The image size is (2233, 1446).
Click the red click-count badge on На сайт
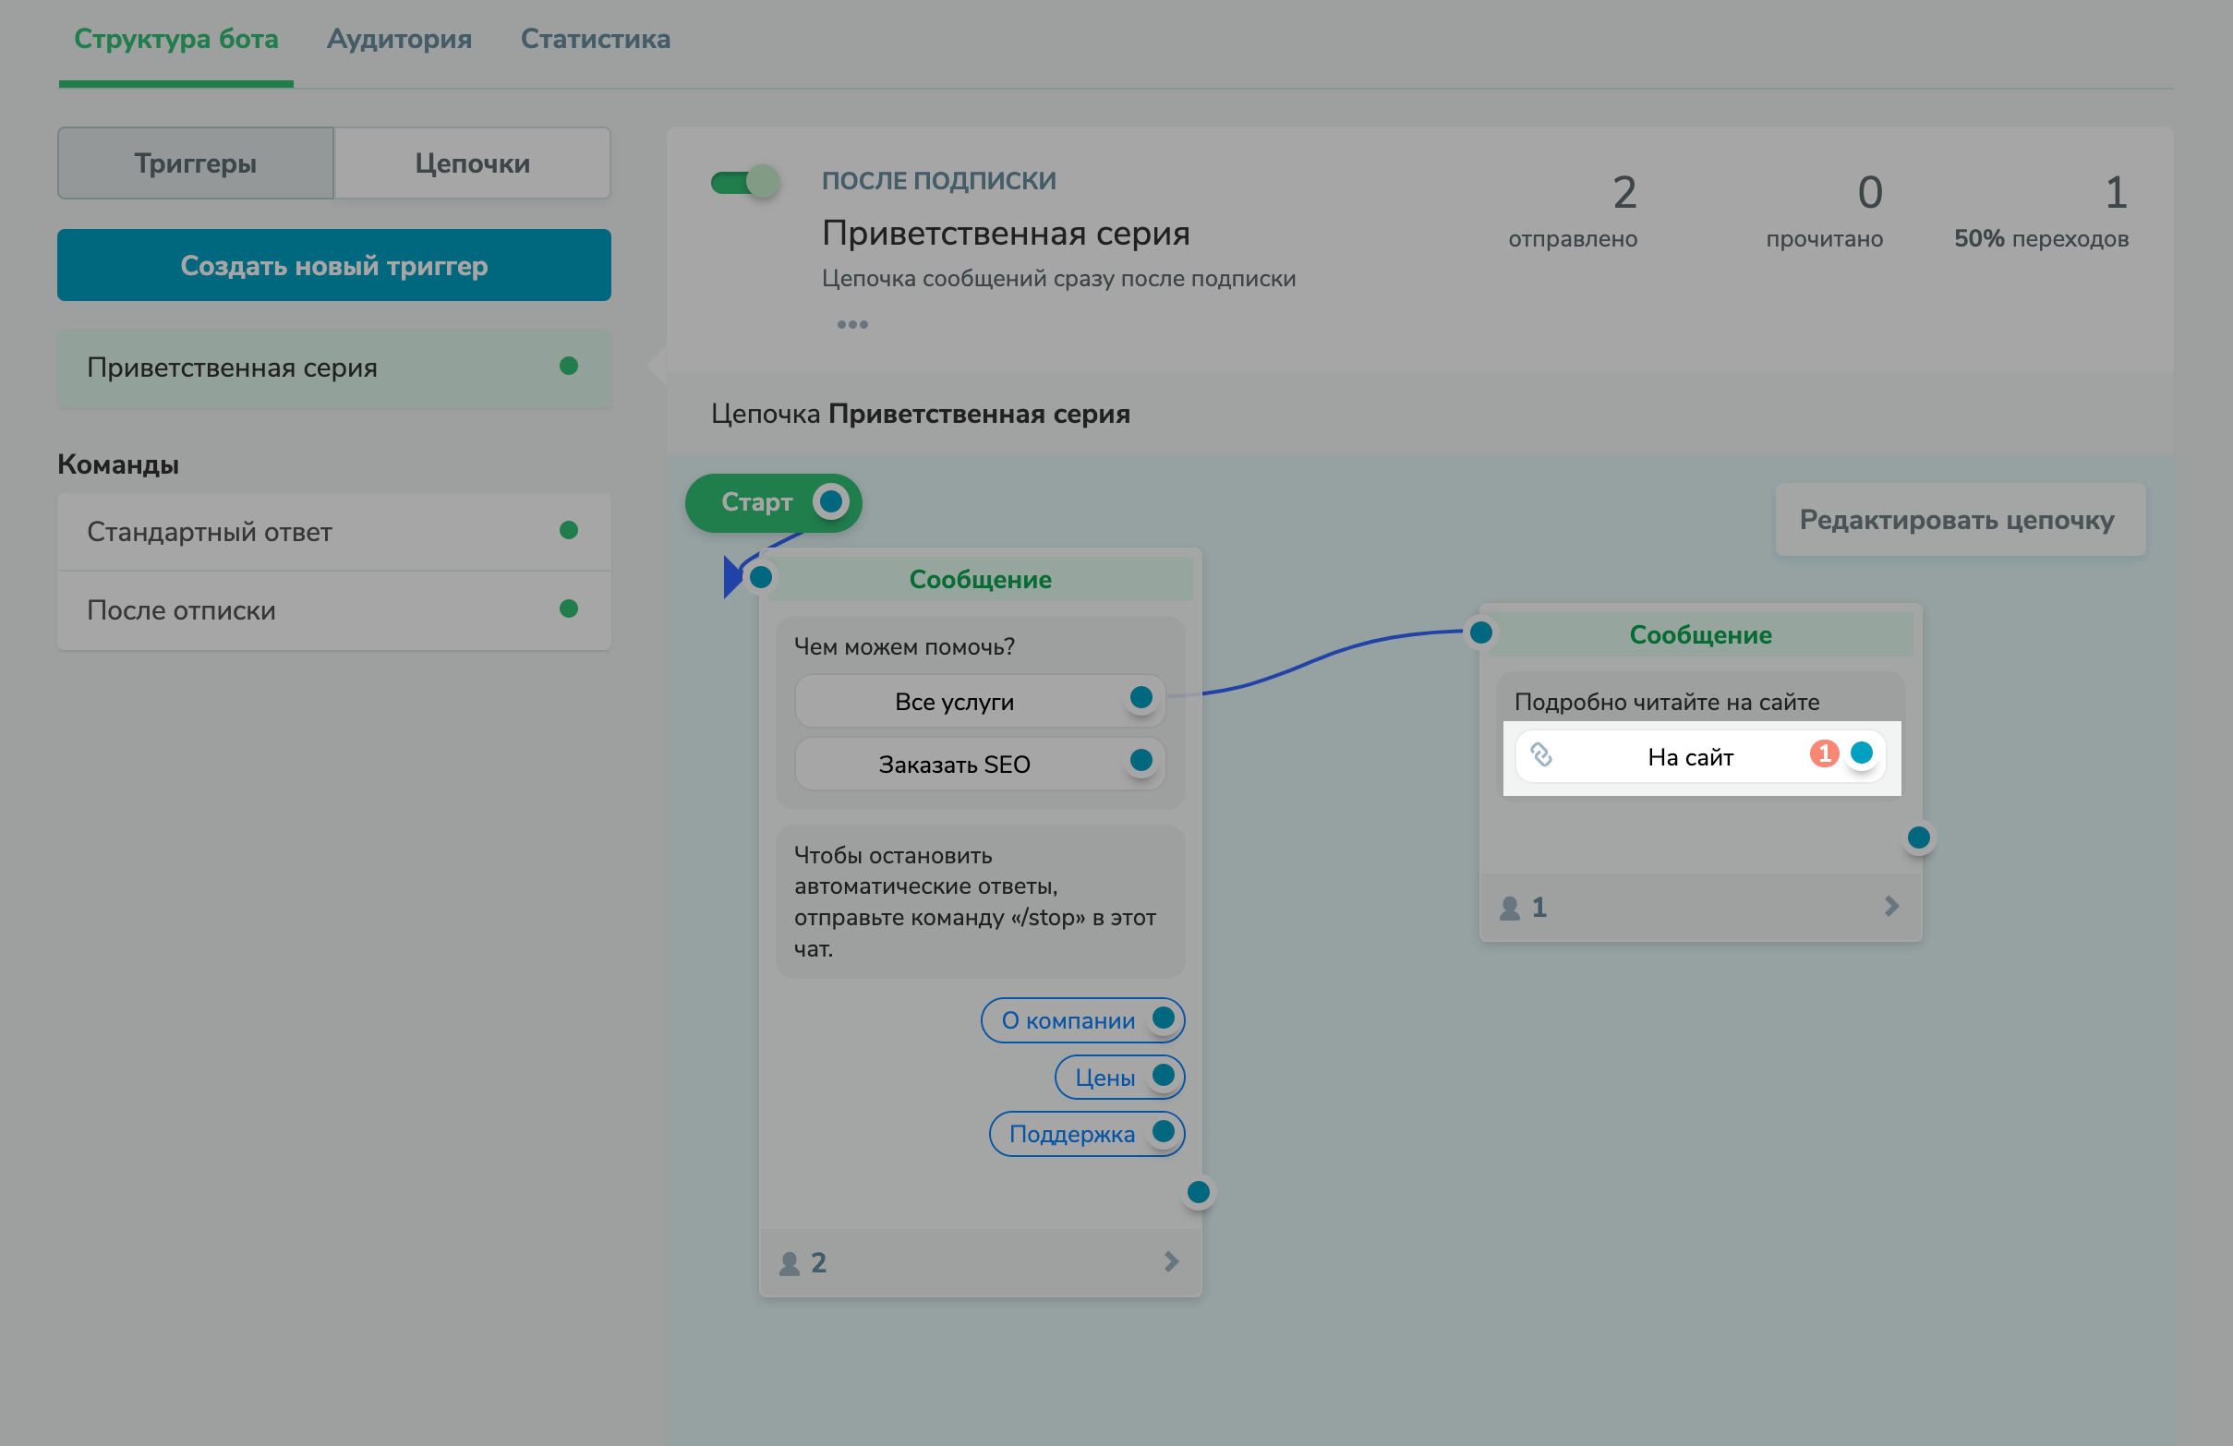(x=1823, y=753)
